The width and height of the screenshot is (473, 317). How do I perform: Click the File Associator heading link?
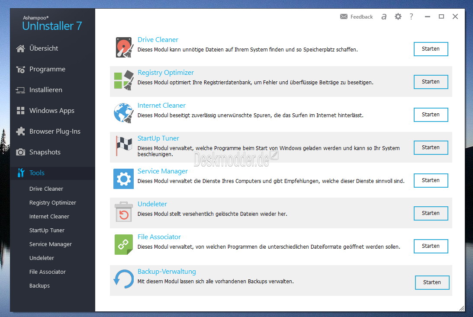point(159,237)
